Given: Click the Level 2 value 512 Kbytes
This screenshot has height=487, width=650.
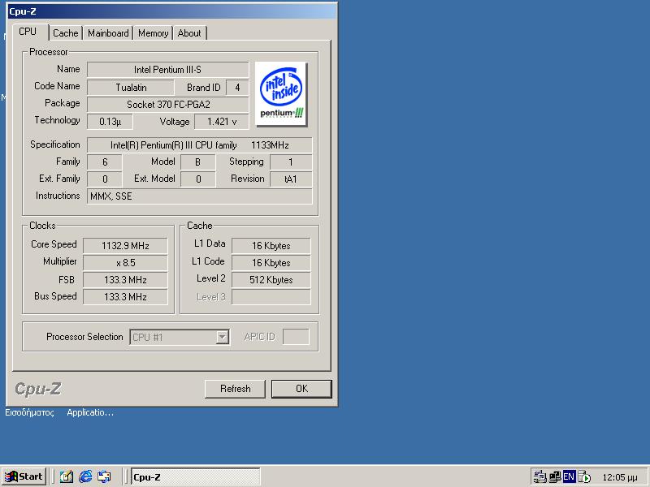Looking at the screenshot, I should tap(271, 280).
